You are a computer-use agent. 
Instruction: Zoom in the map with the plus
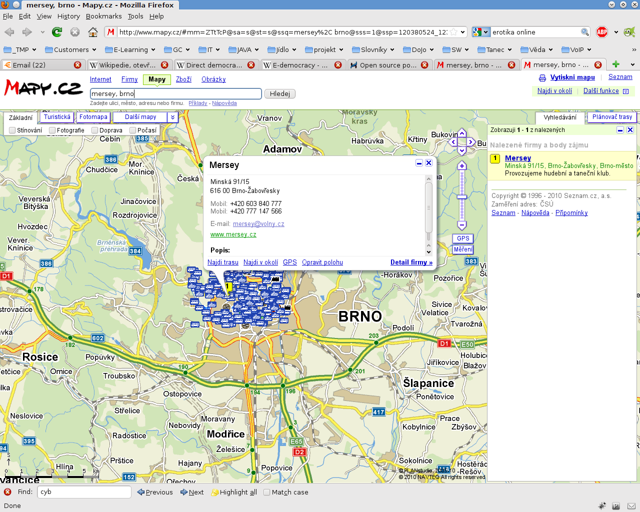(462, 166)
